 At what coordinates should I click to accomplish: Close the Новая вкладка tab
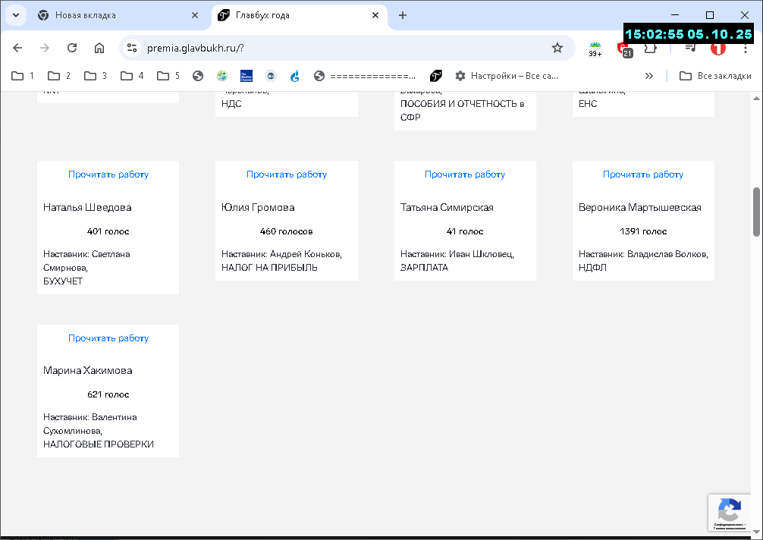tap(195, 15)
